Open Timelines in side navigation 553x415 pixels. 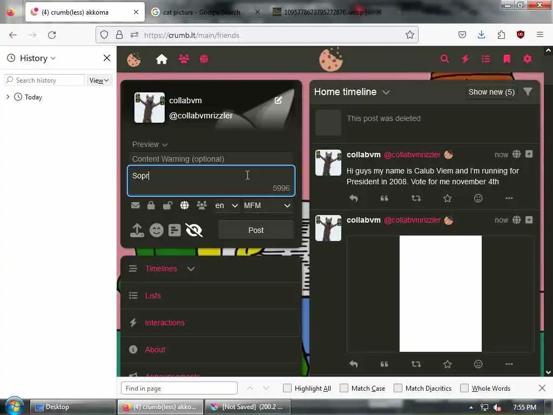[161, 269]
